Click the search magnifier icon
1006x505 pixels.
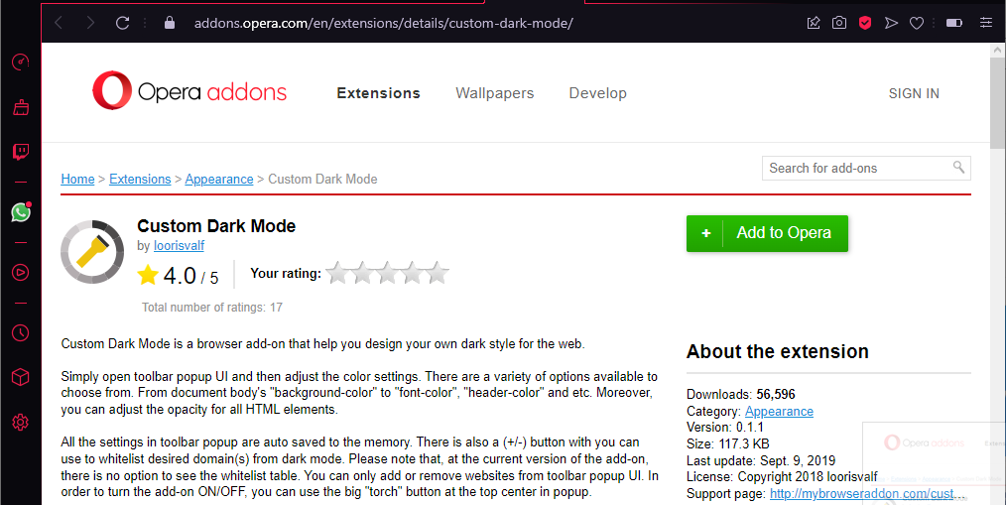point(958,168)
